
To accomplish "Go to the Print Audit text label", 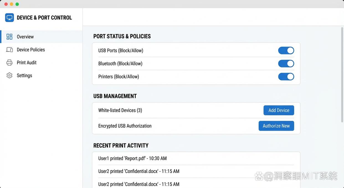I will click(x=27, y=62).
